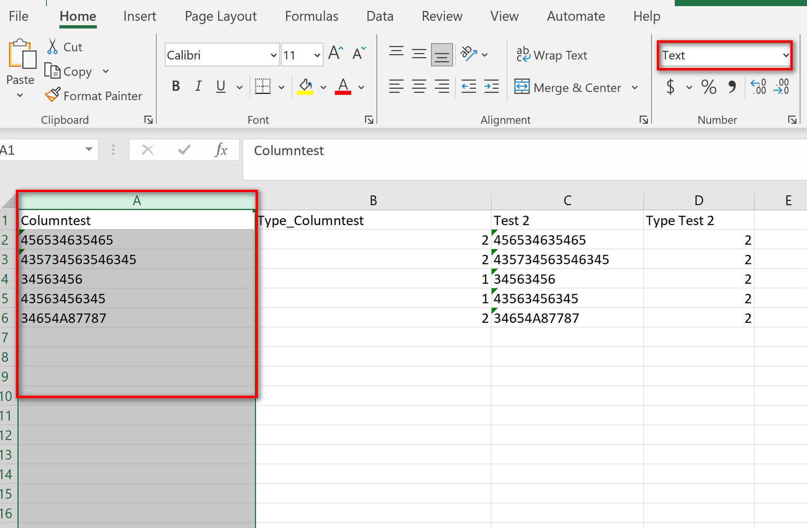
Task: Click the formula bar showing Columntest
Action: coord(525,159)
